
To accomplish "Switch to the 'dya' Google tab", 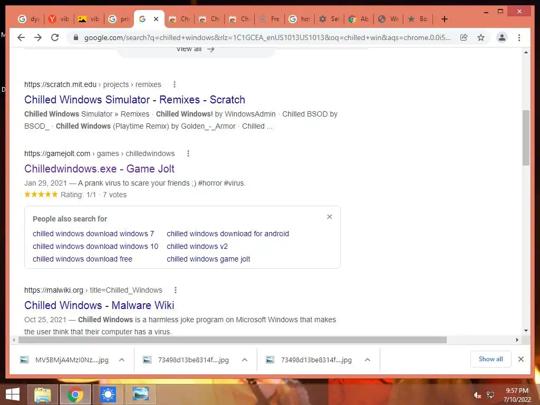I will (x=29, y=19).
